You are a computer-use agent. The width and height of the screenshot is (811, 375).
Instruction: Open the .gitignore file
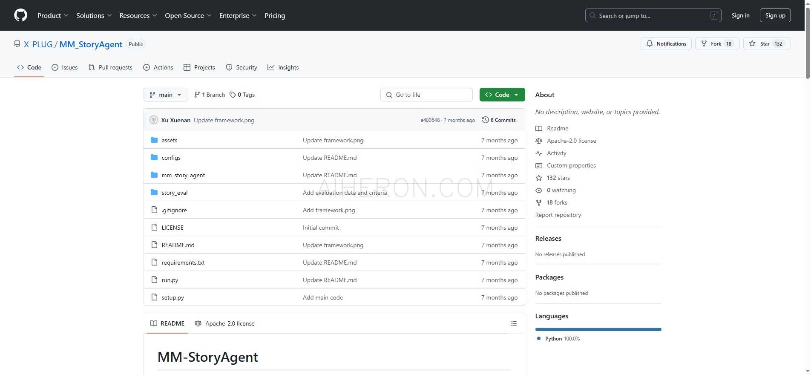click(174, 210)
